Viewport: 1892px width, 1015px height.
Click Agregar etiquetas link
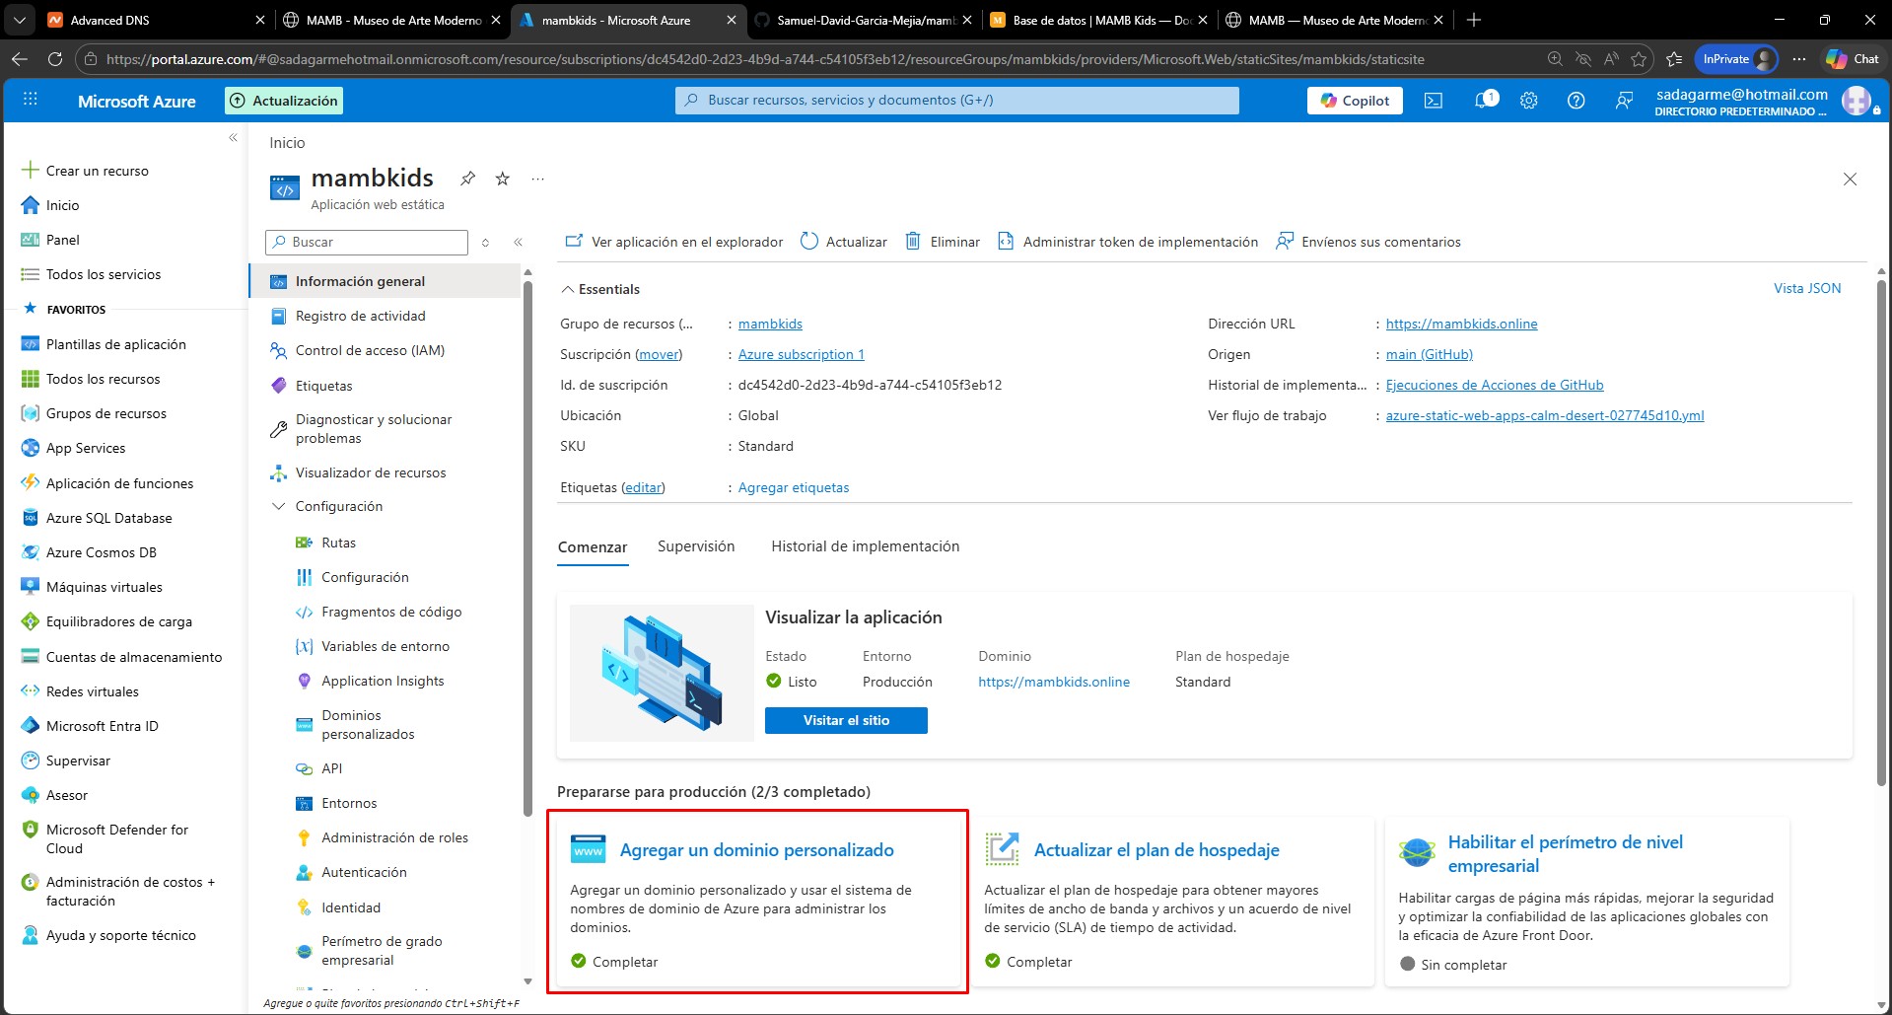click(794, 487)
